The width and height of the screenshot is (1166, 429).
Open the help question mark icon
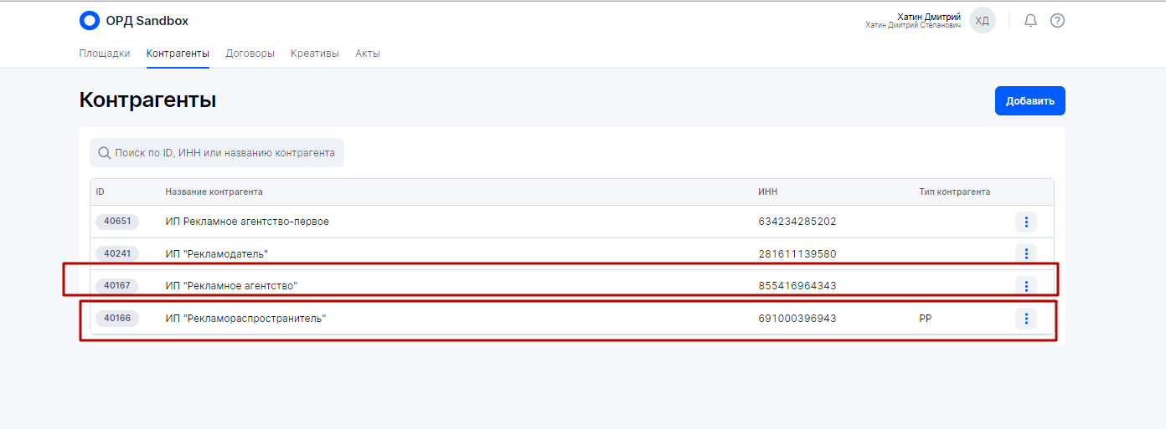pyautogui.click(x=1057, y=21)
